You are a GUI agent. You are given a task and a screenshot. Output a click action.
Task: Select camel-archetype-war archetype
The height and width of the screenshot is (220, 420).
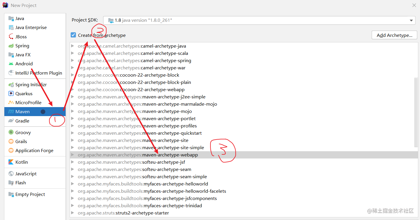131,68
